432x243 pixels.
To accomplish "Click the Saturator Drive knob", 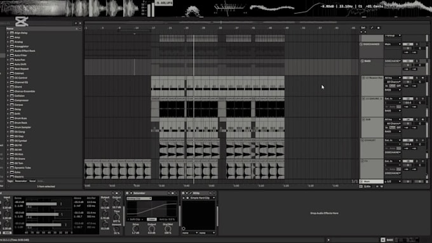I will tap(135, 228).
